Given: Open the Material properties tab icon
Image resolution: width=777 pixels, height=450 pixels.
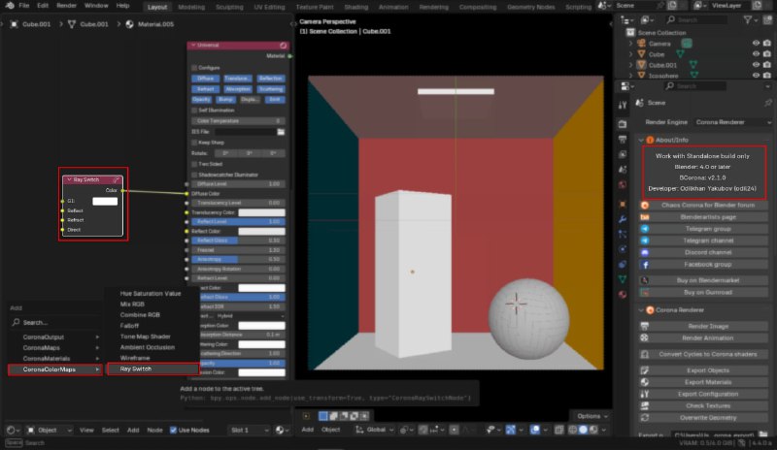Looking at the screenshot, I should [623, 294].
